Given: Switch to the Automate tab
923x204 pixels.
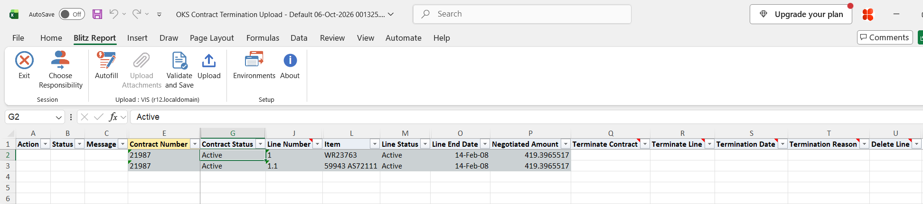Looking at the screenshot, I should (404, 38).
